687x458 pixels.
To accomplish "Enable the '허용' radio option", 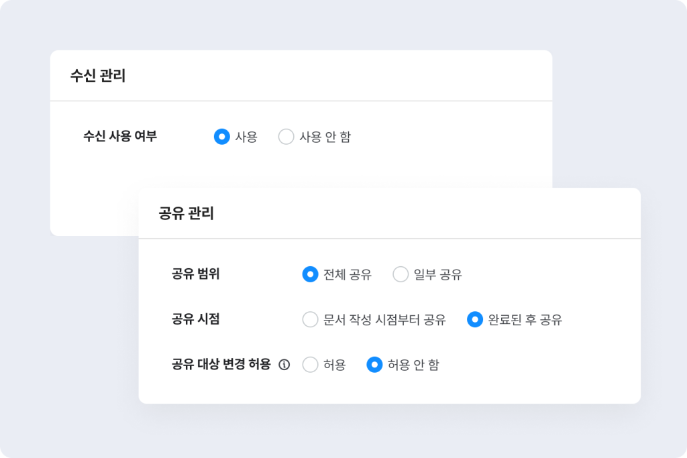I will coord(310,365).
